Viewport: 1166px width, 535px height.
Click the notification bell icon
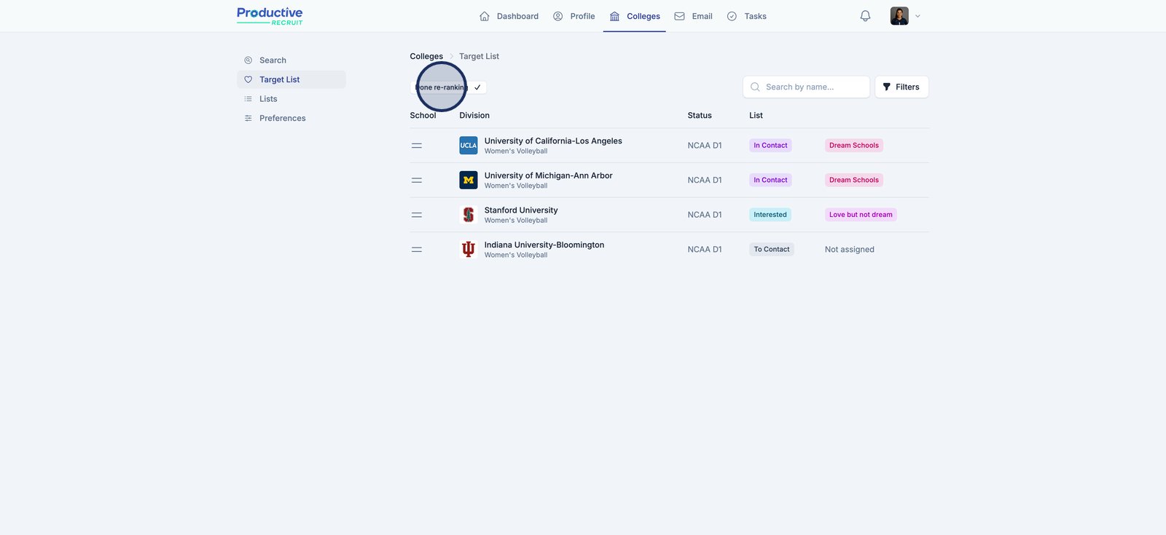(865, 16)
